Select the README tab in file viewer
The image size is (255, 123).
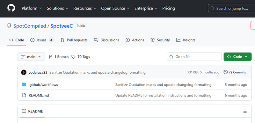pyautogui.click(x=33, y=112)
